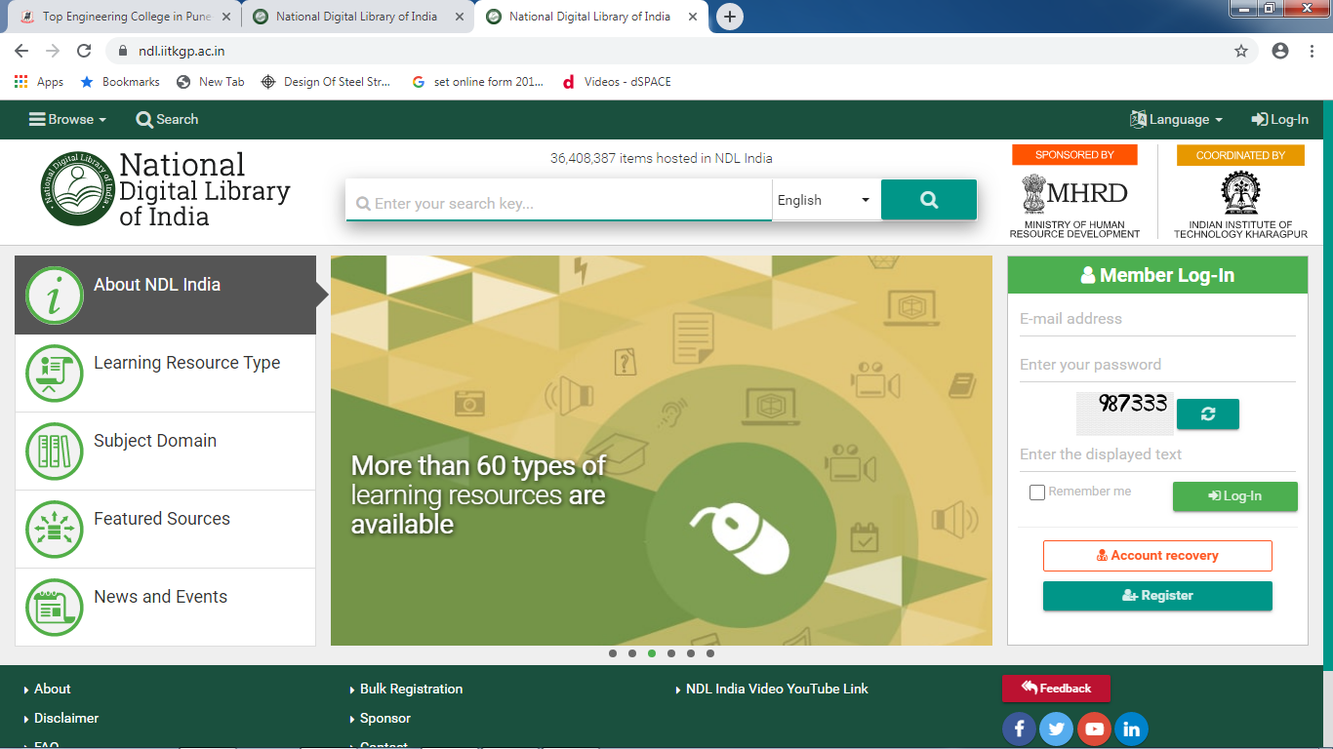Open the YouTube social icon
Image resolution: width=1333 pixels, height=749 pixels.
pyautogui.click(x=1094, y=729)
